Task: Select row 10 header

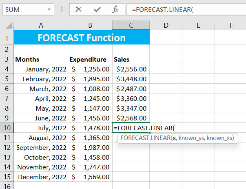Action: pos(7,128)
